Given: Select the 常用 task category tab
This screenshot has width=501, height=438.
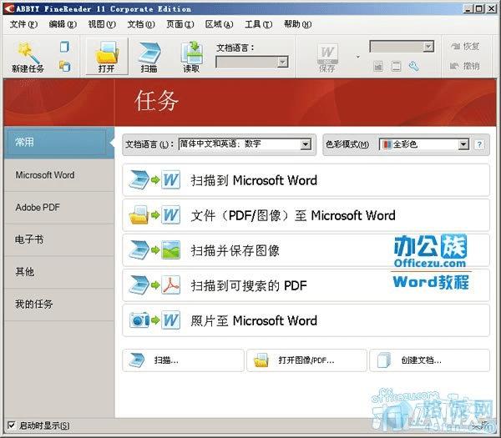Looking at the screenshot, I should [x=59, y=143].
